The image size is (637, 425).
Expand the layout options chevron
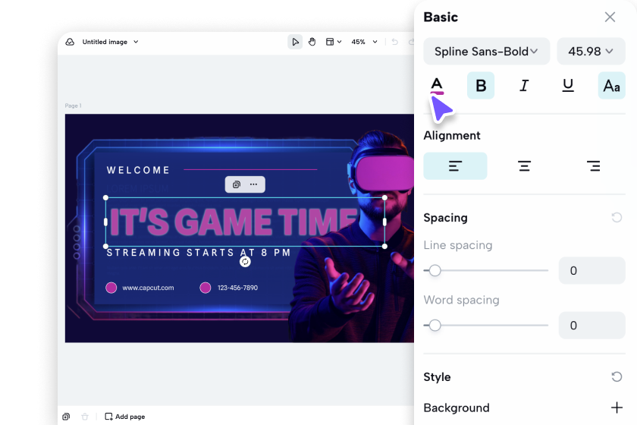tap(339, 42)
